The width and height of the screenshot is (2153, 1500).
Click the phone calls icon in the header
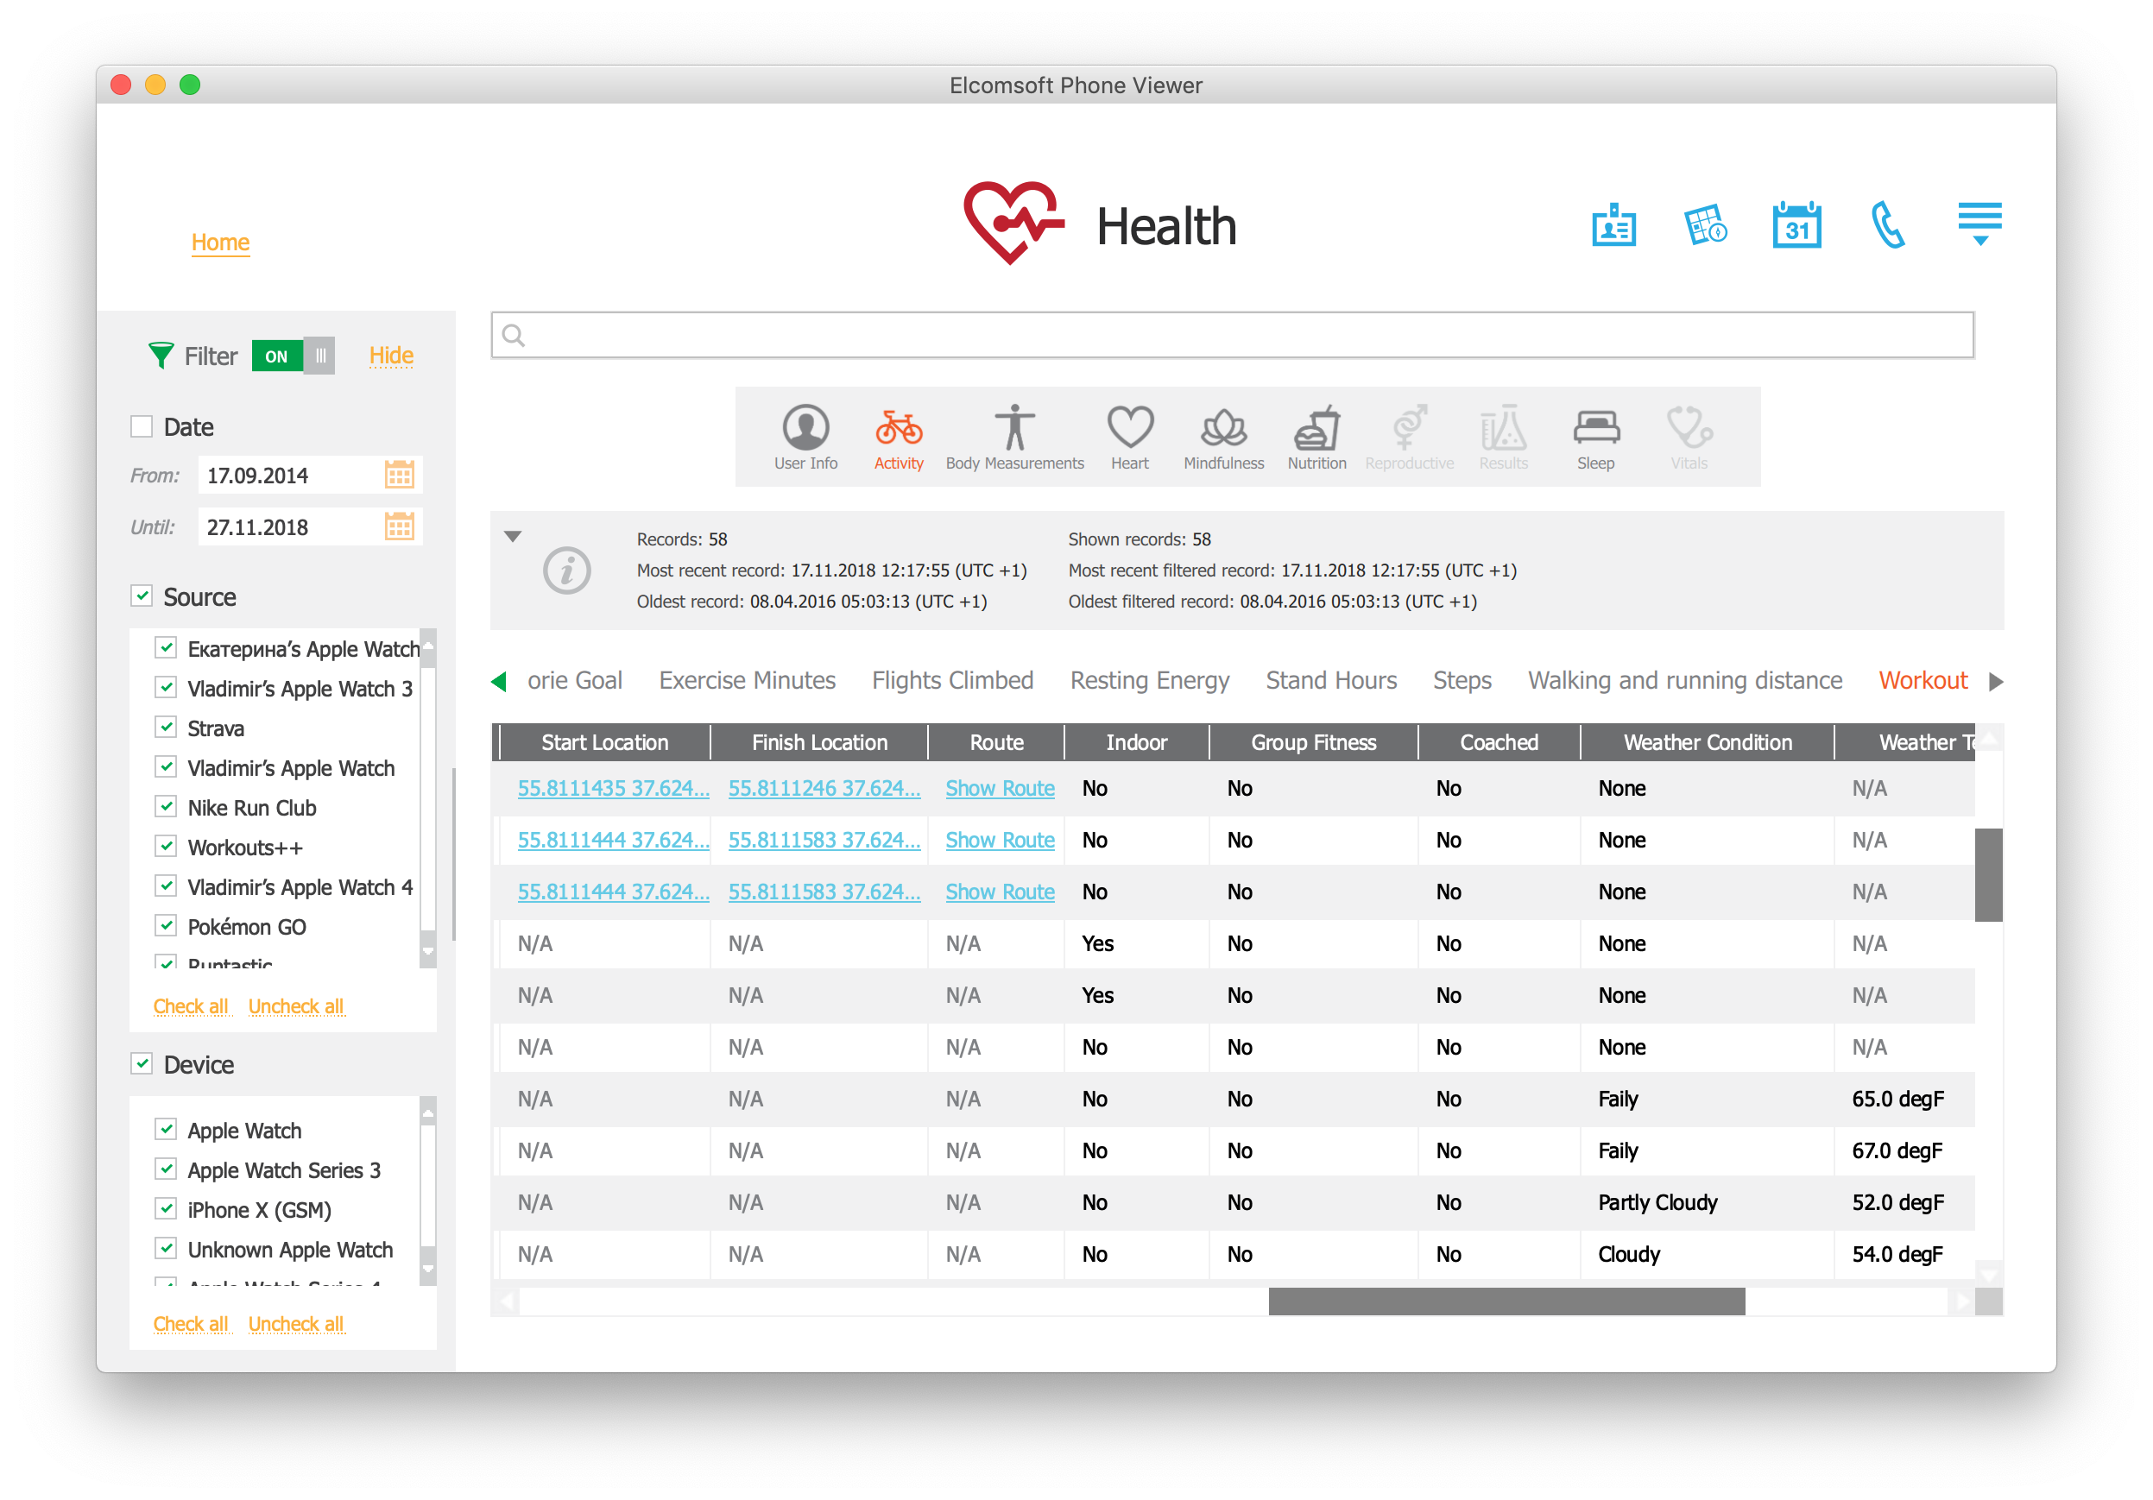click(1887, 226)
